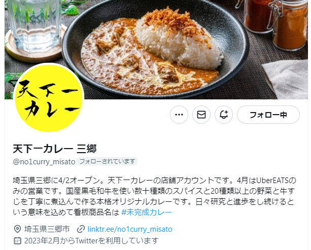Click the 埼玉県三郷市 location text
Image resolution: width=311 pixels, height=250 pixels.
pyautogui.click(x=47, y=229)
